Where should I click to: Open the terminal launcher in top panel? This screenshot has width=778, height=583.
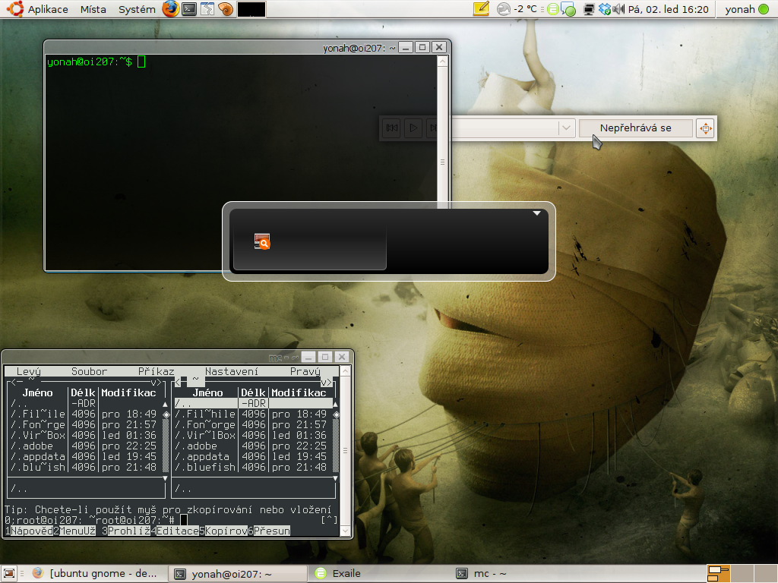click(189, 9)
